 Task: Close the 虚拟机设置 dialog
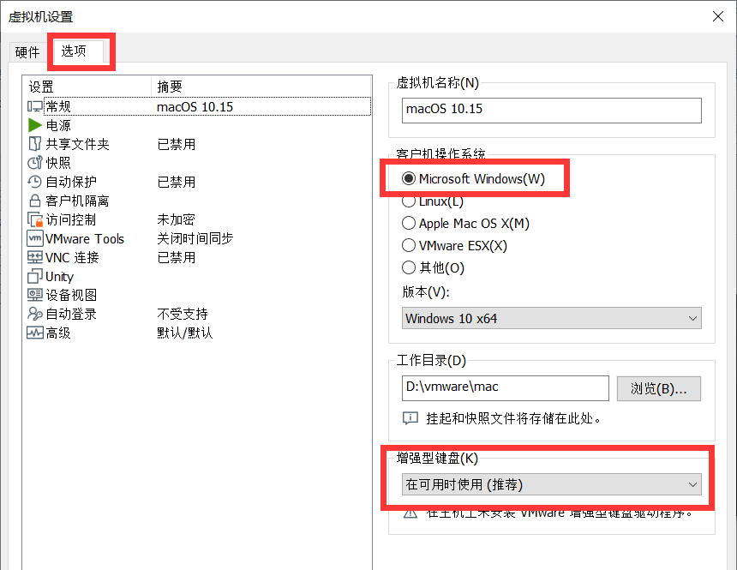tap(718, 16)
